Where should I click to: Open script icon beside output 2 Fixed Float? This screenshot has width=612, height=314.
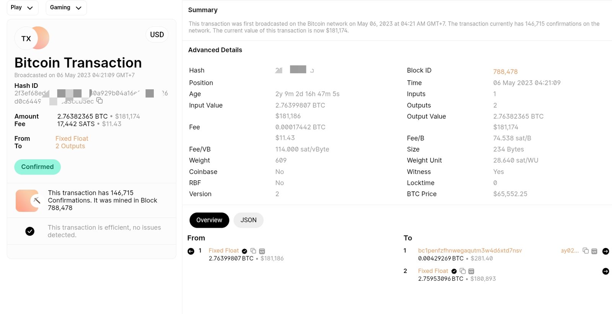point(471,271)
